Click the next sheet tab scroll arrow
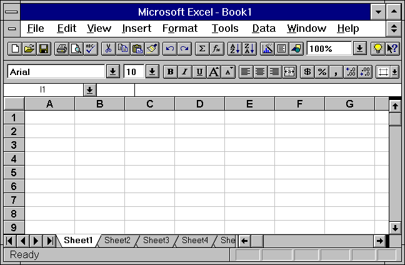This screenshot has width=405, height=265. pos(36,241)
